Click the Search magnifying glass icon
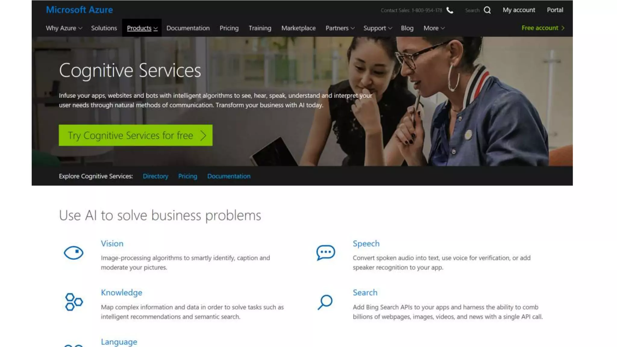The image size is (617, 347). [325, 302]
